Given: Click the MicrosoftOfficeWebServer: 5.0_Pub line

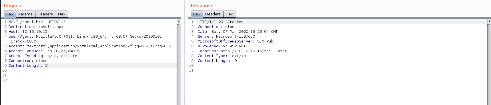Looking at the screenshot, I should coord(235,41).
